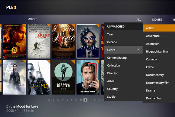Toggle the UNWATCHED filter
The image size is (175, 117).
point(123,27)
